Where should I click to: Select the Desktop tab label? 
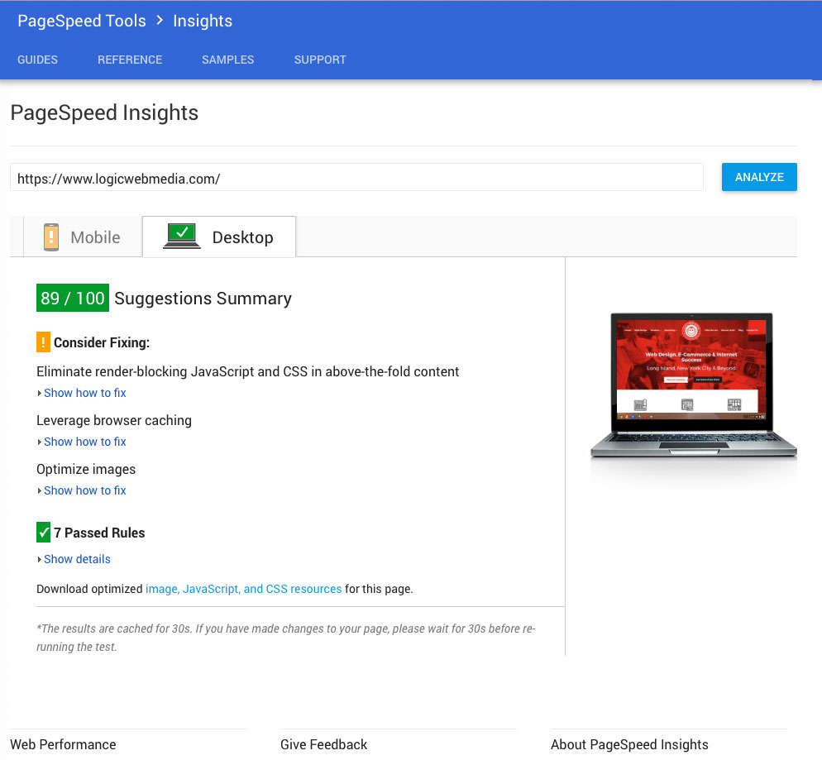[243, 237]
